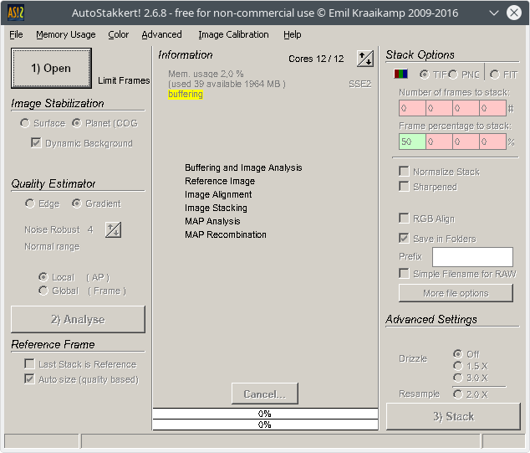Click the AS!2 application logo icon
The image size is (530, 453).
click(16, 13)
